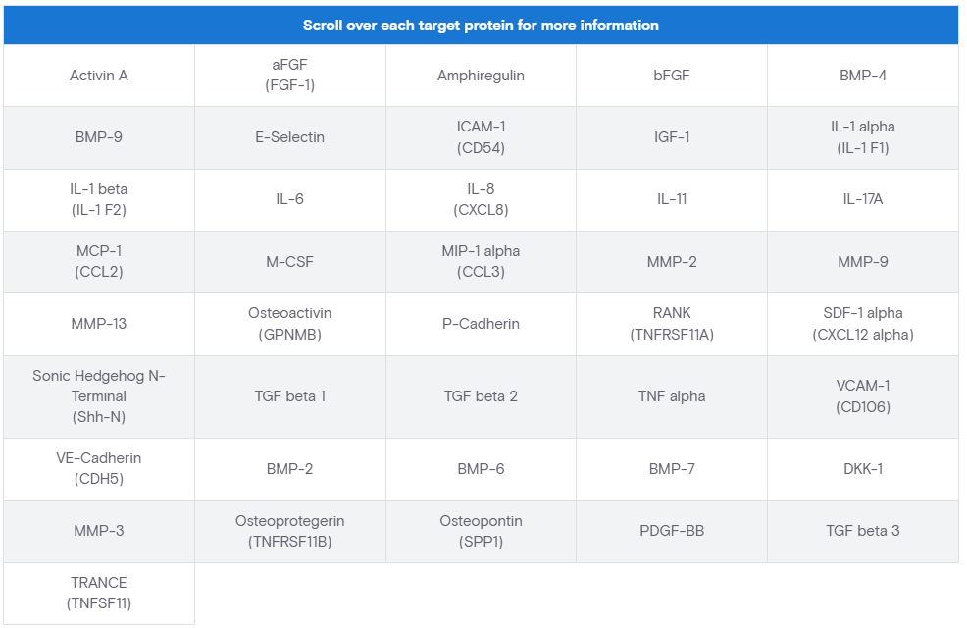Open the MMP-9 protein cell
967x628 pixels.
pyautogui.click(x=863, y=262)
